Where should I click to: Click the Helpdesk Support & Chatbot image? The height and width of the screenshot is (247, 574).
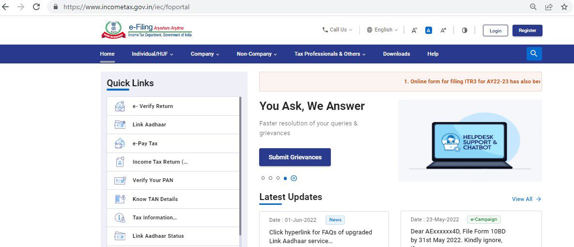pyautogui.click(x=470, y=140)
